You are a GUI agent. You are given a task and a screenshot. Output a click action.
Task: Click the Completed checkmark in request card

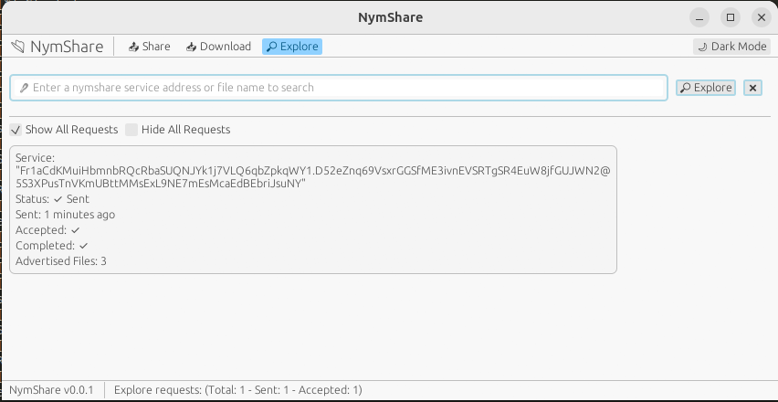pyautogui.click(x=83, y=246)
